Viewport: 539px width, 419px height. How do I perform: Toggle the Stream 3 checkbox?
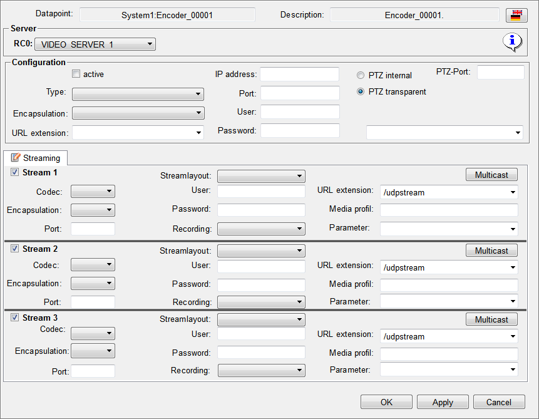(14, 318)
